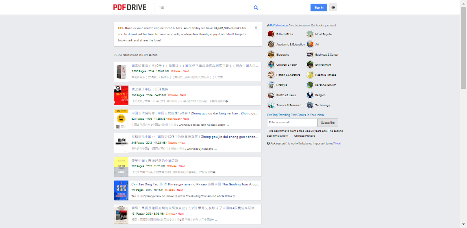The width and height of the screenshot is (467, 228).
Task: Open Most Popular category icon
Action: (x=310, y=34)
